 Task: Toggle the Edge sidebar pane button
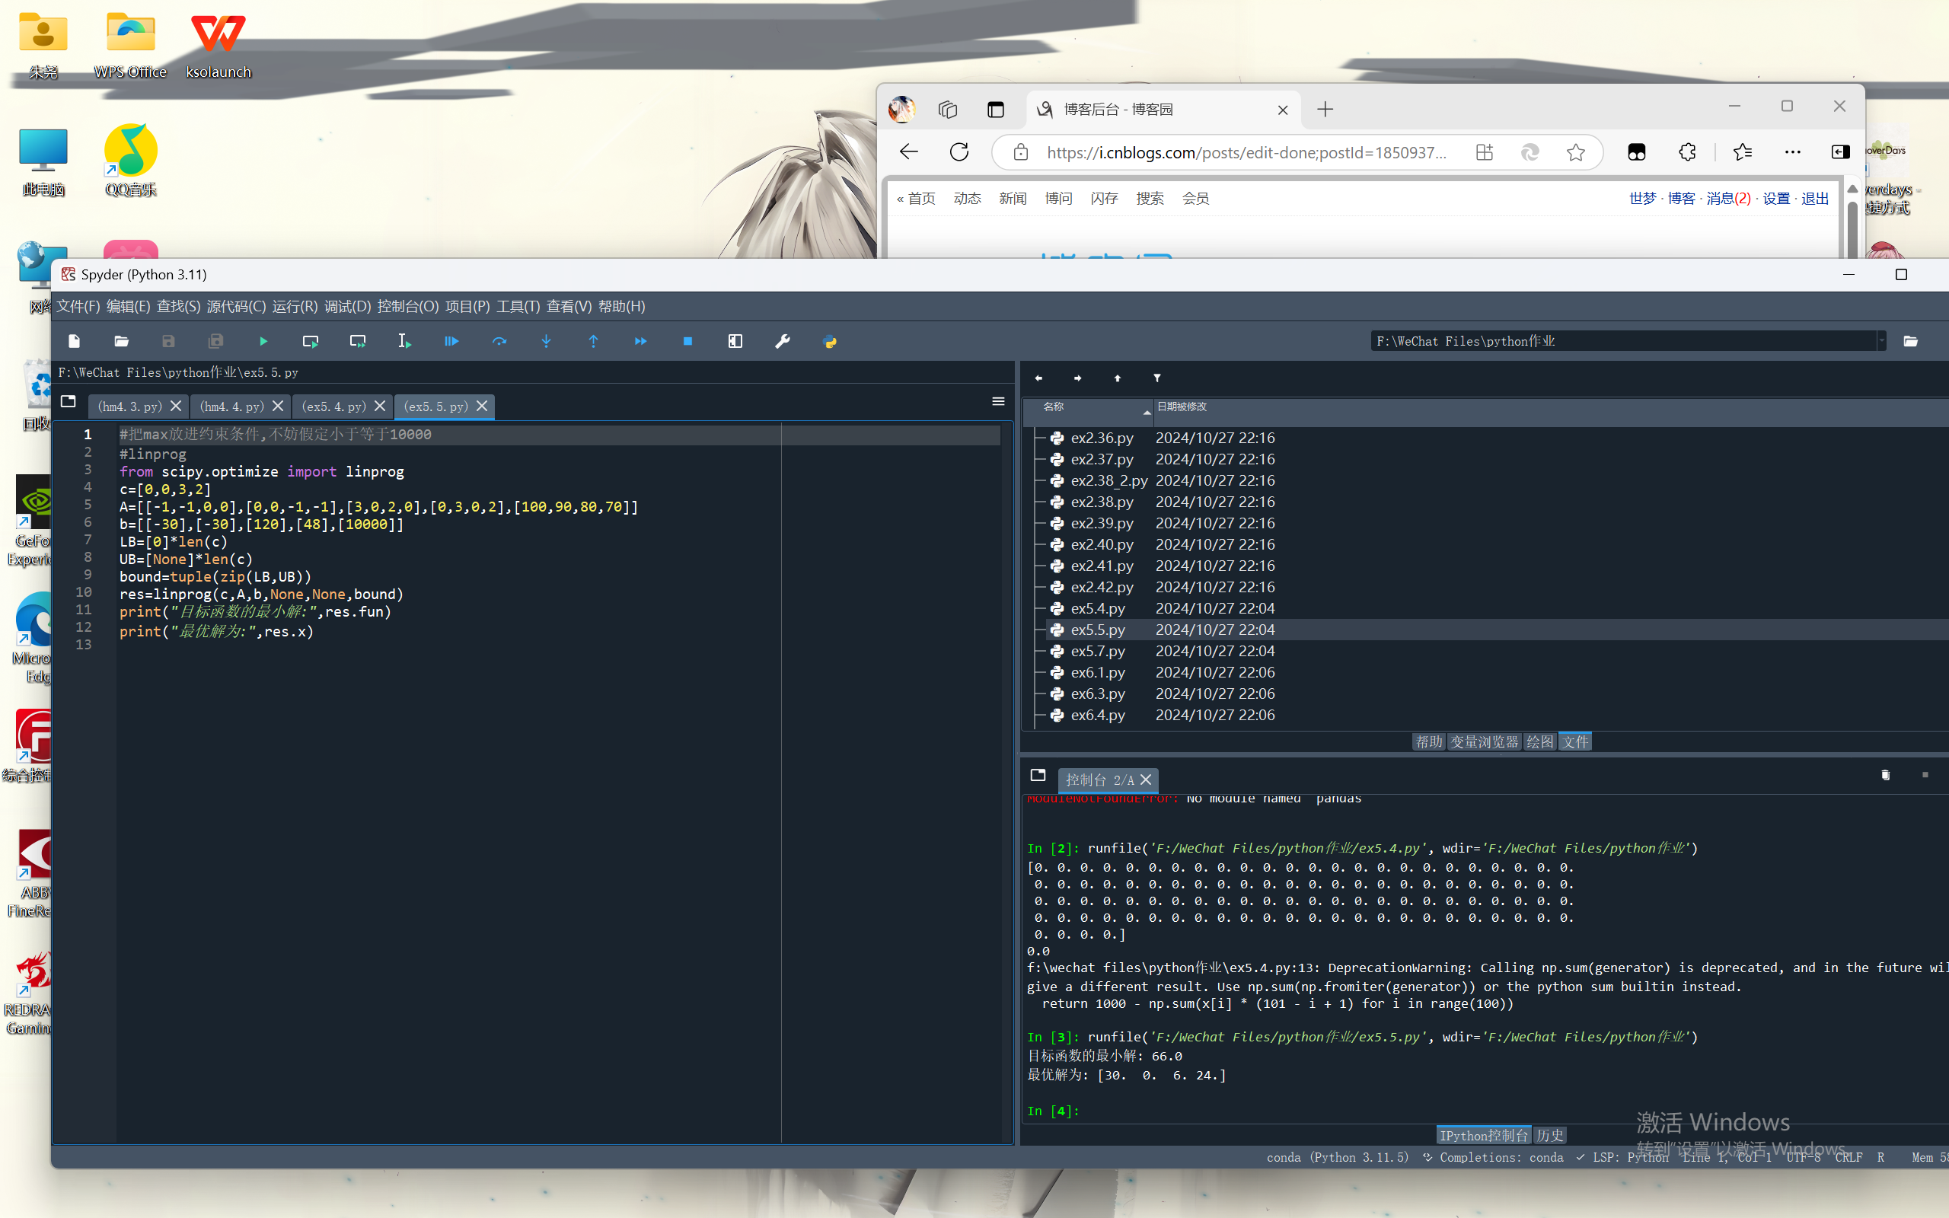click(1840, 152)
